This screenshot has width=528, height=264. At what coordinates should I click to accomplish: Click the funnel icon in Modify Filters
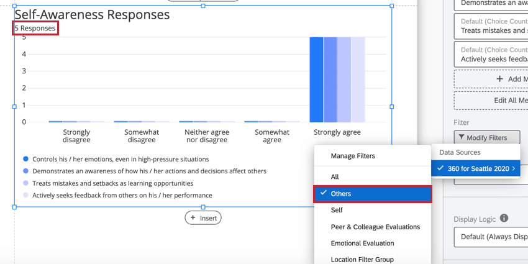[x=461, y=138]
